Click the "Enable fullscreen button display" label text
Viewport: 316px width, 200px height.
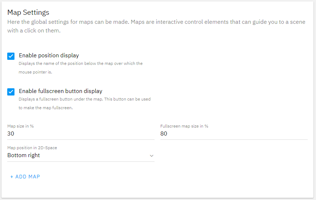[x=60, y=91]
